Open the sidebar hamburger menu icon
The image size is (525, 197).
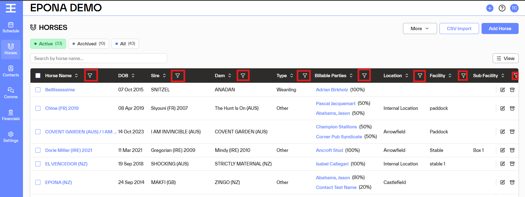tap(11, 8)
